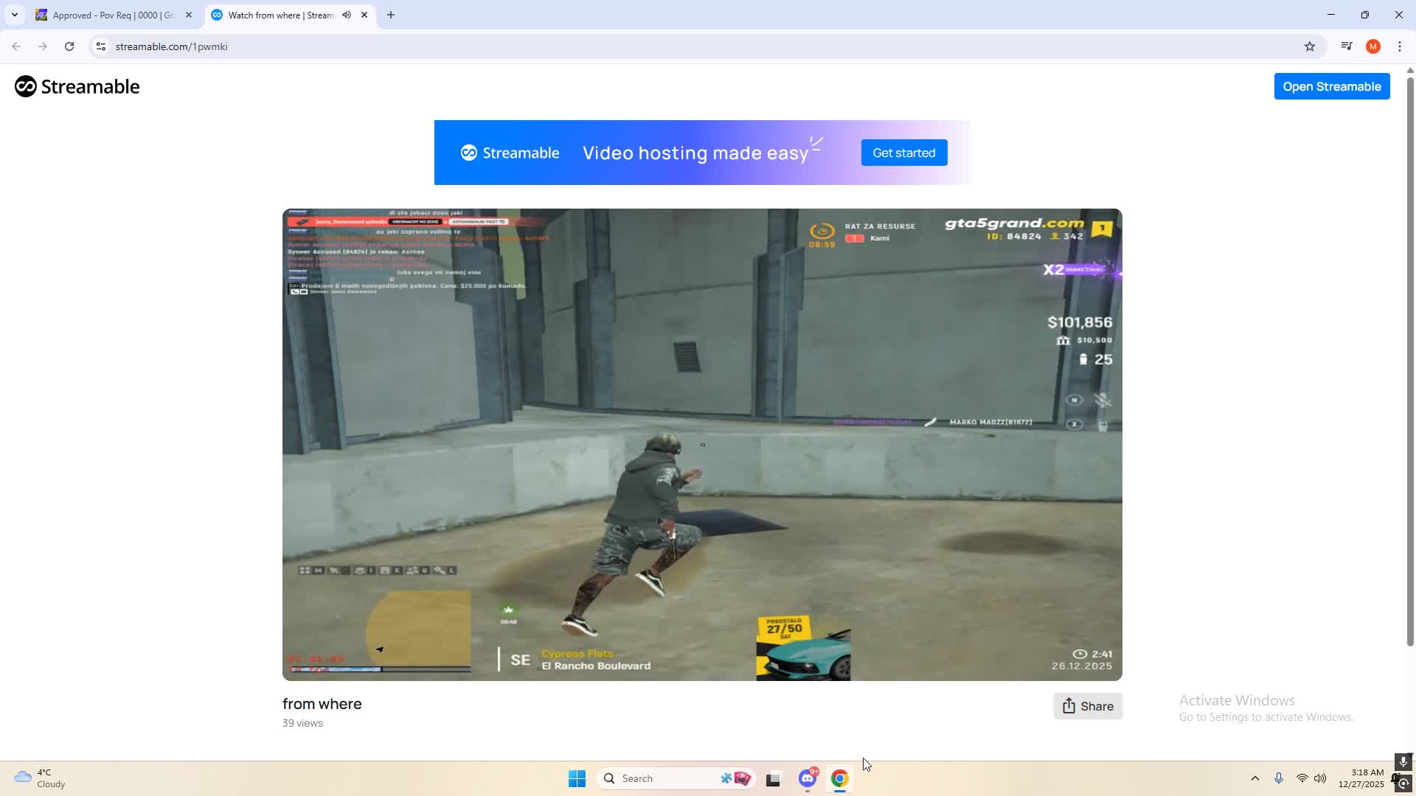The image size is (1416, 796).
Task: Click the Wi-Fi icon in system tray
Action: point(1302,778)
